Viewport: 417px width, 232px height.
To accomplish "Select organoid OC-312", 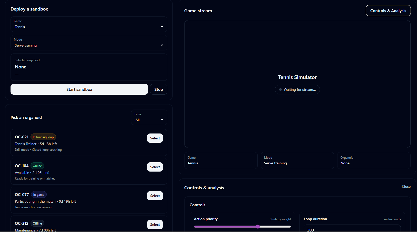I will pos(155,225).
